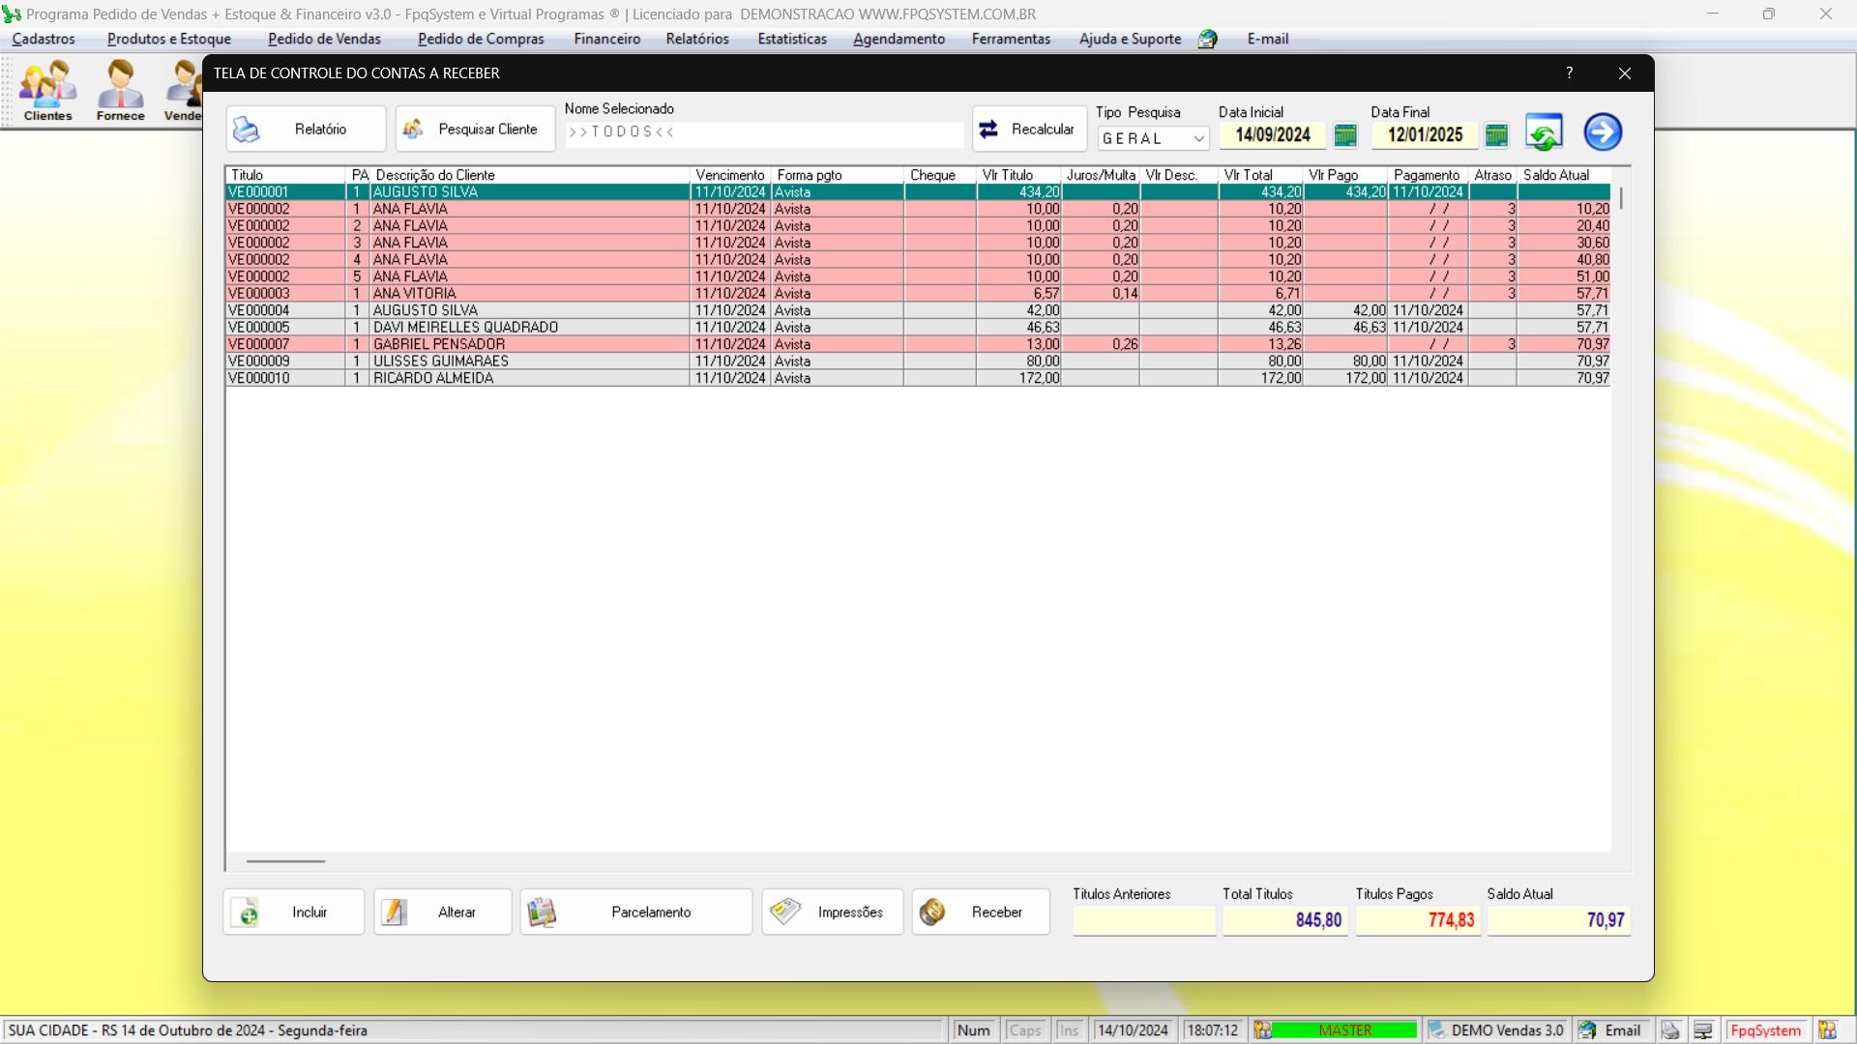
Task: Open the Data Inicial calendar icon
Action: pyautogui.click(x=1345, y=135)
